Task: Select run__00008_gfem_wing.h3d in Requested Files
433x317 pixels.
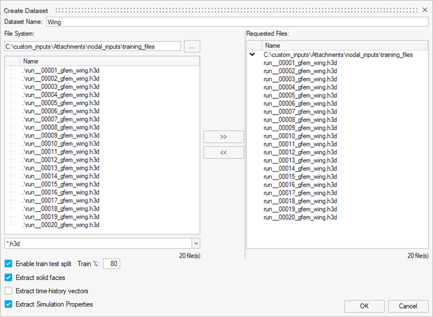Action: (300, 120)
